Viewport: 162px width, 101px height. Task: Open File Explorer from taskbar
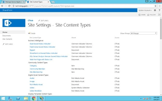point(26,98)
